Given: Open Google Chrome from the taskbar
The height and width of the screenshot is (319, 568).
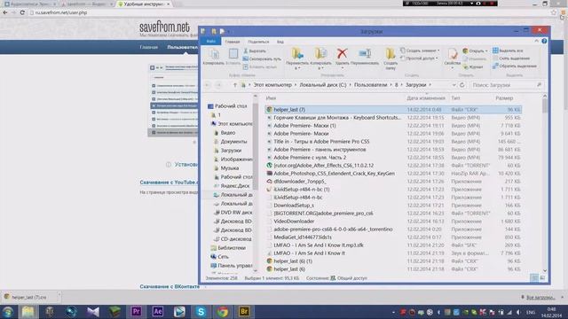Looking at the screenshot, I should 223,311.
